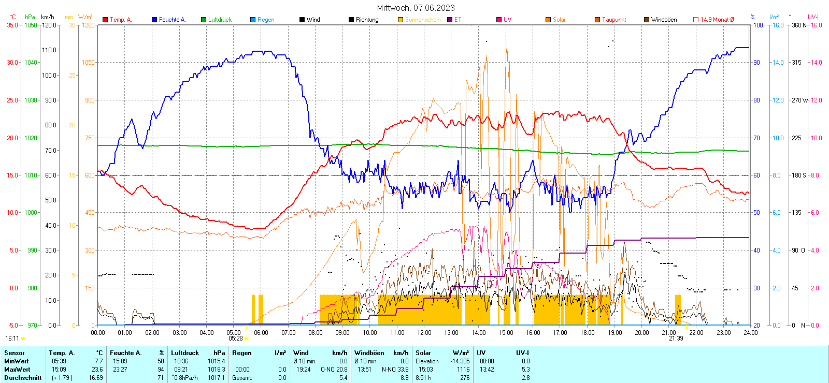Toggle the empty 14.9 Monat-Ø legend box
829x383 pixels.
[696, 20]
